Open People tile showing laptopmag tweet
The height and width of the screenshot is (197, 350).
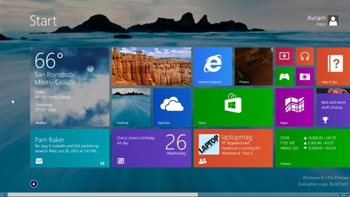point(233,148)
